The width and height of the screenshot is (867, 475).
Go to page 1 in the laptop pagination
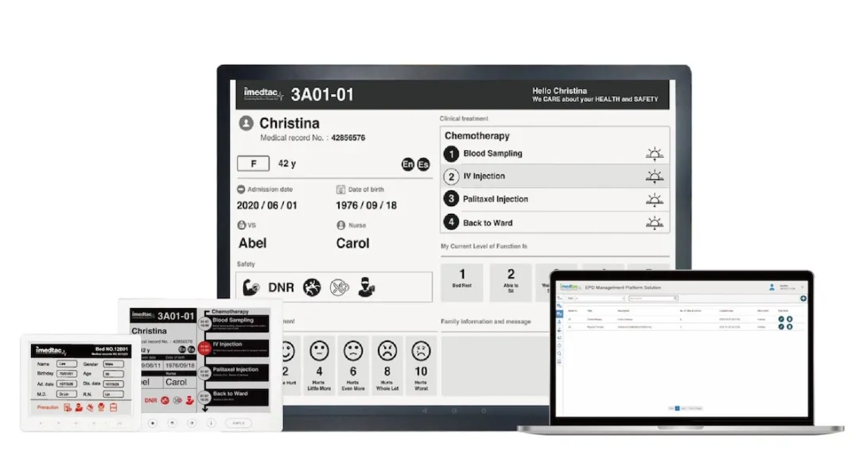678,408
